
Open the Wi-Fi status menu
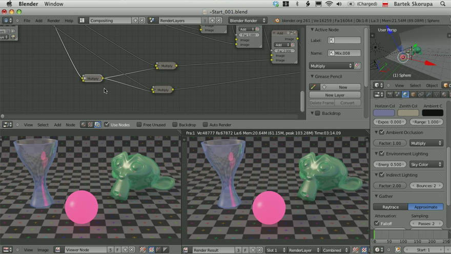click(x=329, y=4)
